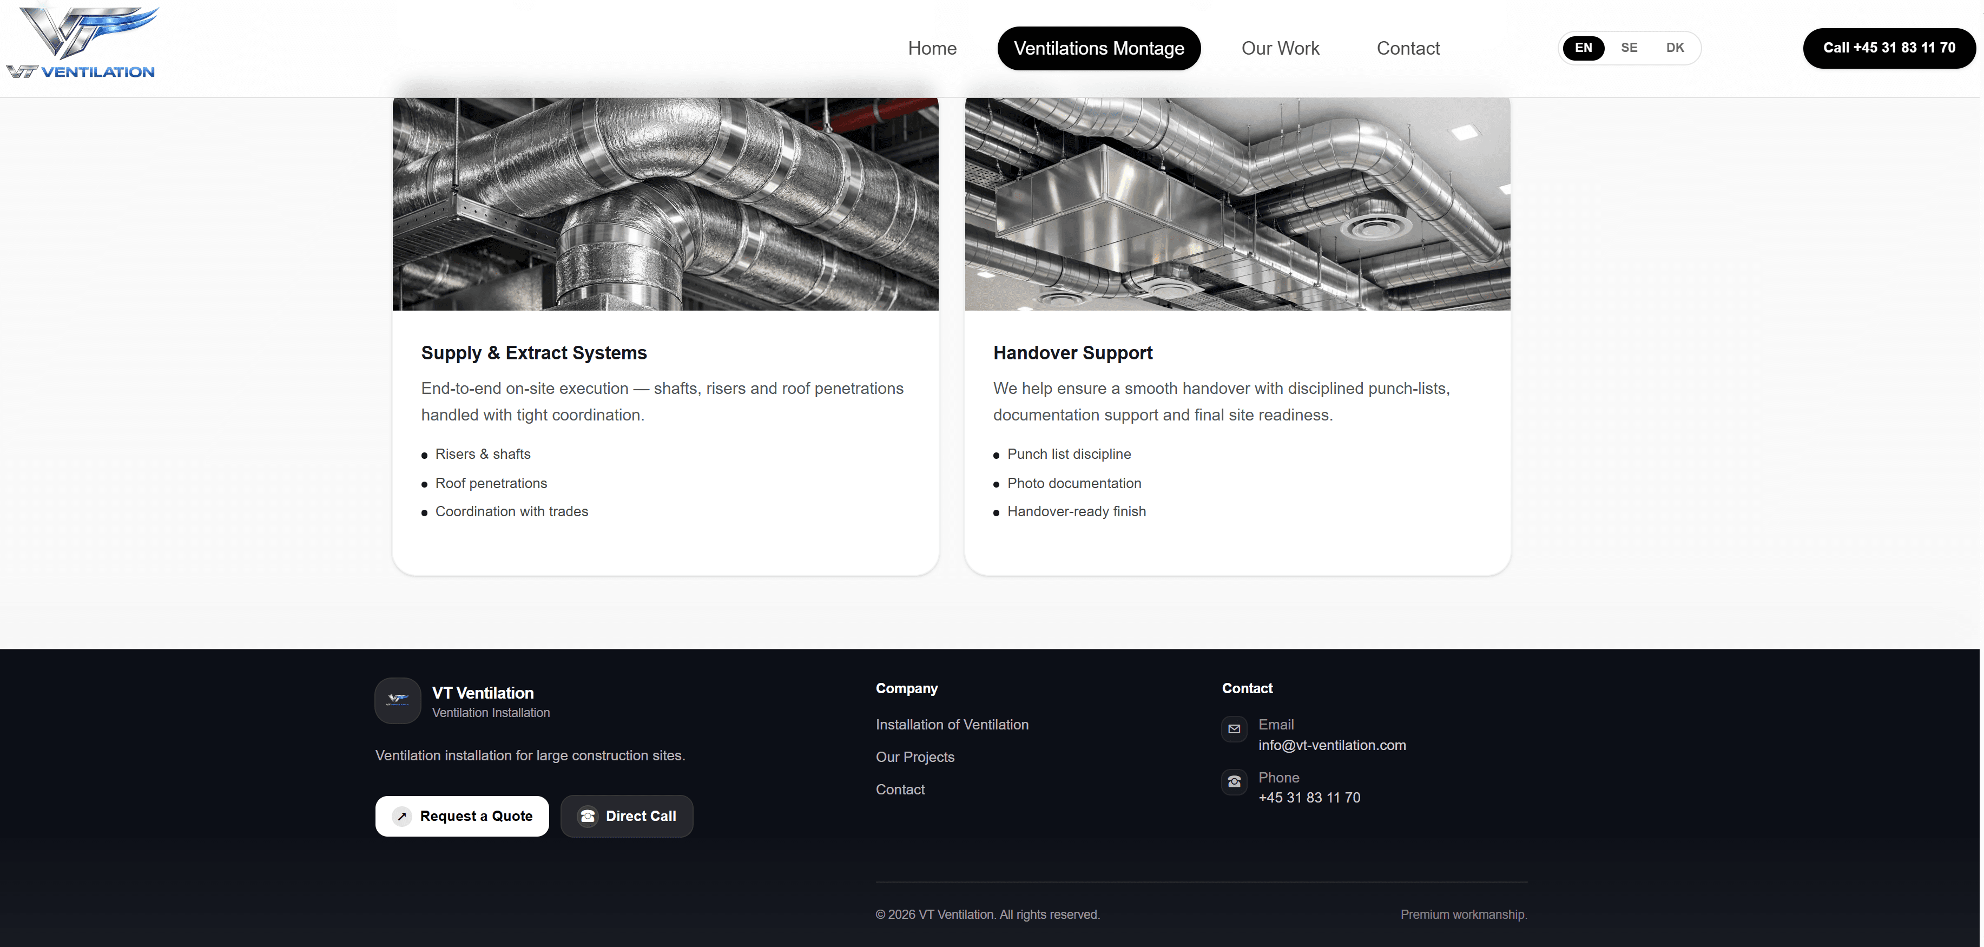Click the telephone icon beside Phone
The image size is (1984, 947).
click(1234, 781)
